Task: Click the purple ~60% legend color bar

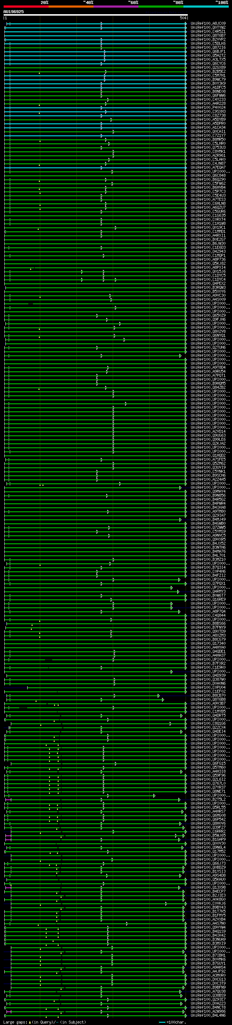Action: coord(116,7)
